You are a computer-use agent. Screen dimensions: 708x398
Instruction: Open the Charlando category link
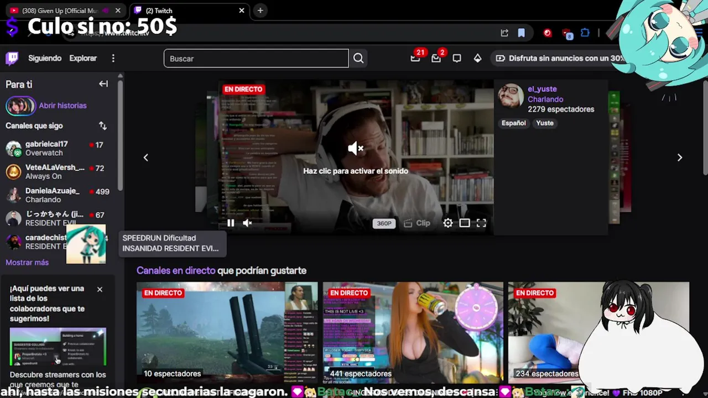545,99
